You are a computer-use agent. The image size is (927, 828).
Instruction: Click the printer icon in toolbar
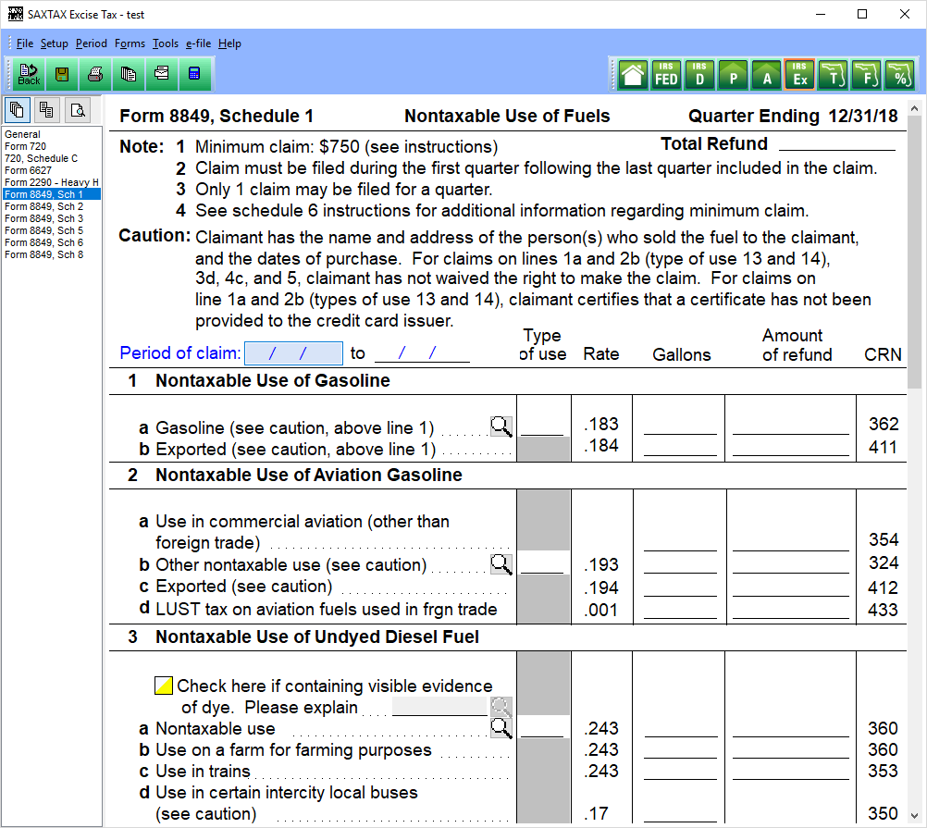(x=94, y=74)
